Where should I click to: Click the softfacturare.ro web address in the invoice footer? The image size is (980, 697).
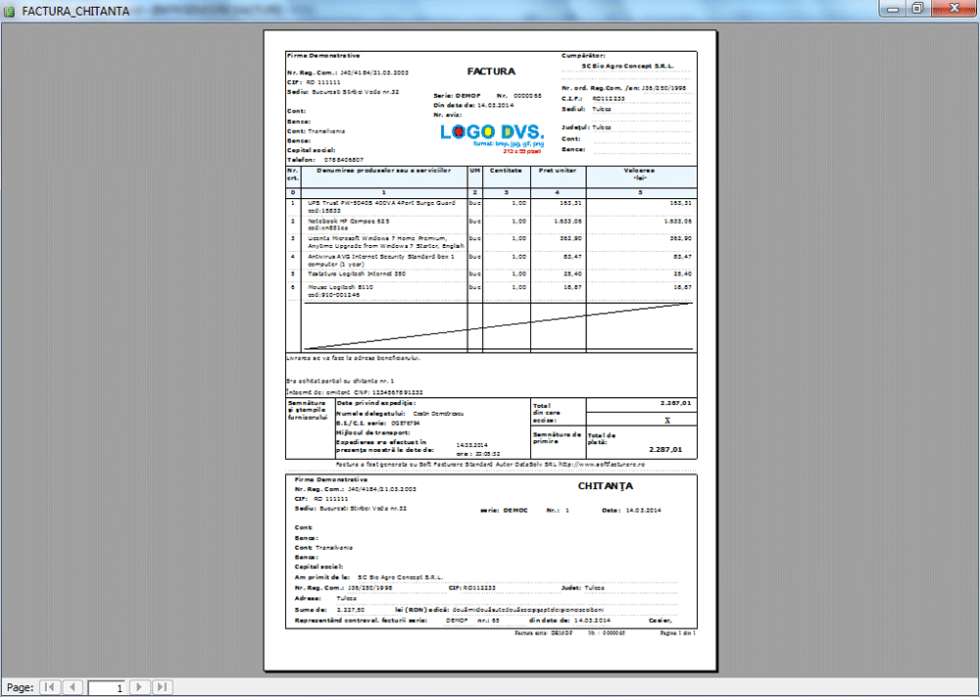click(x=602, y=465)
